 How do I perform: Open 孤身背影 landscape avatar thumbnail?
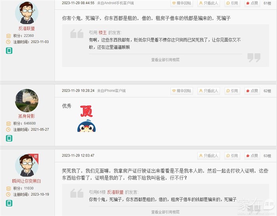pos(27,100)
